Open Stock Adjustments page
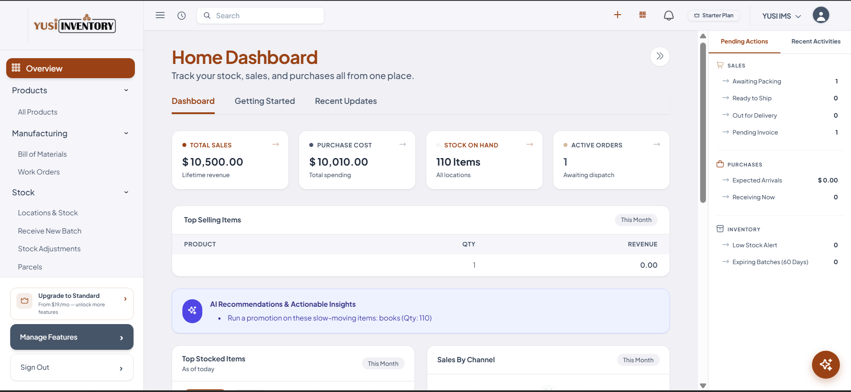The image size is (851, 392). click(49, 249)
